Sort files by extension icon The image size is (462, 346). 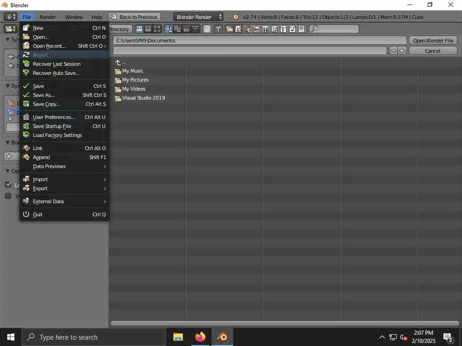click(177, 29)
